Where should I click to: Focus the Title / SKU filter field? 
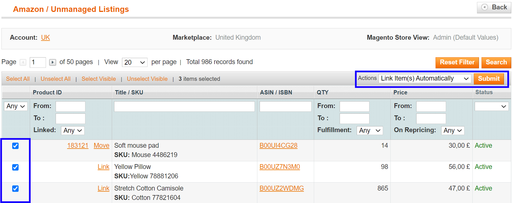pyautogui.click(x=184, y=106)
